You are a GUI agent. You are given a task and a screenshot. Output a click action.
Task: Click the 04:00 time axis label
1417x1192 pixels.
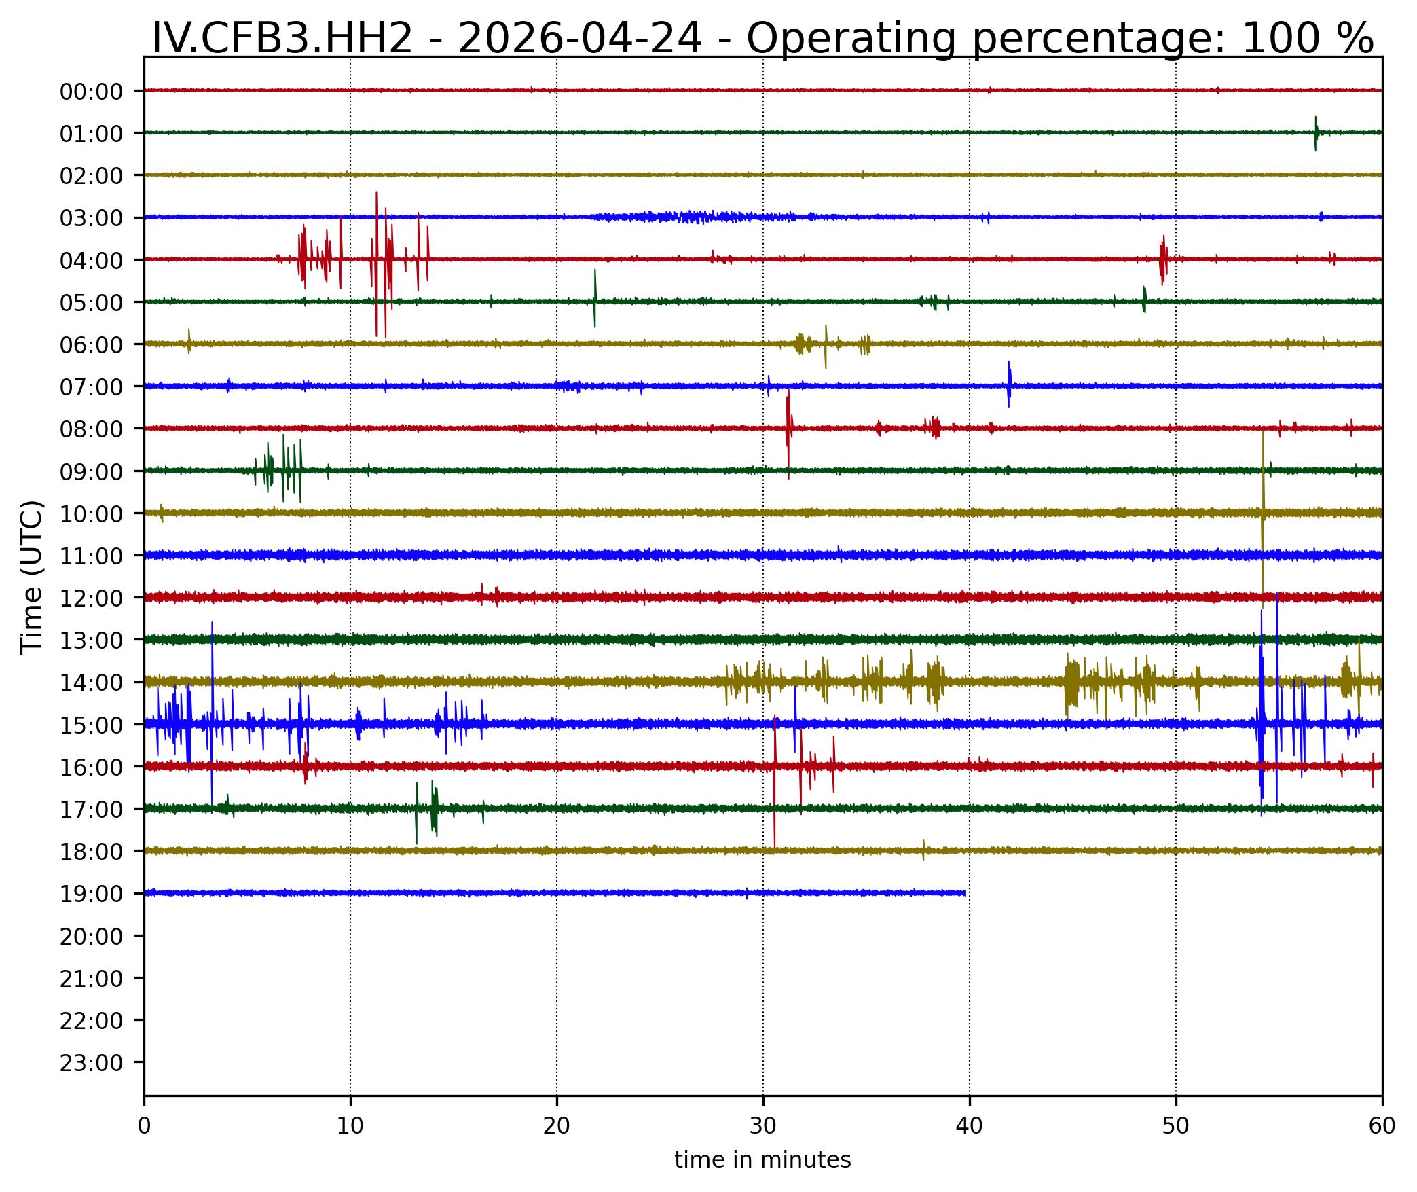coord(91,261)
